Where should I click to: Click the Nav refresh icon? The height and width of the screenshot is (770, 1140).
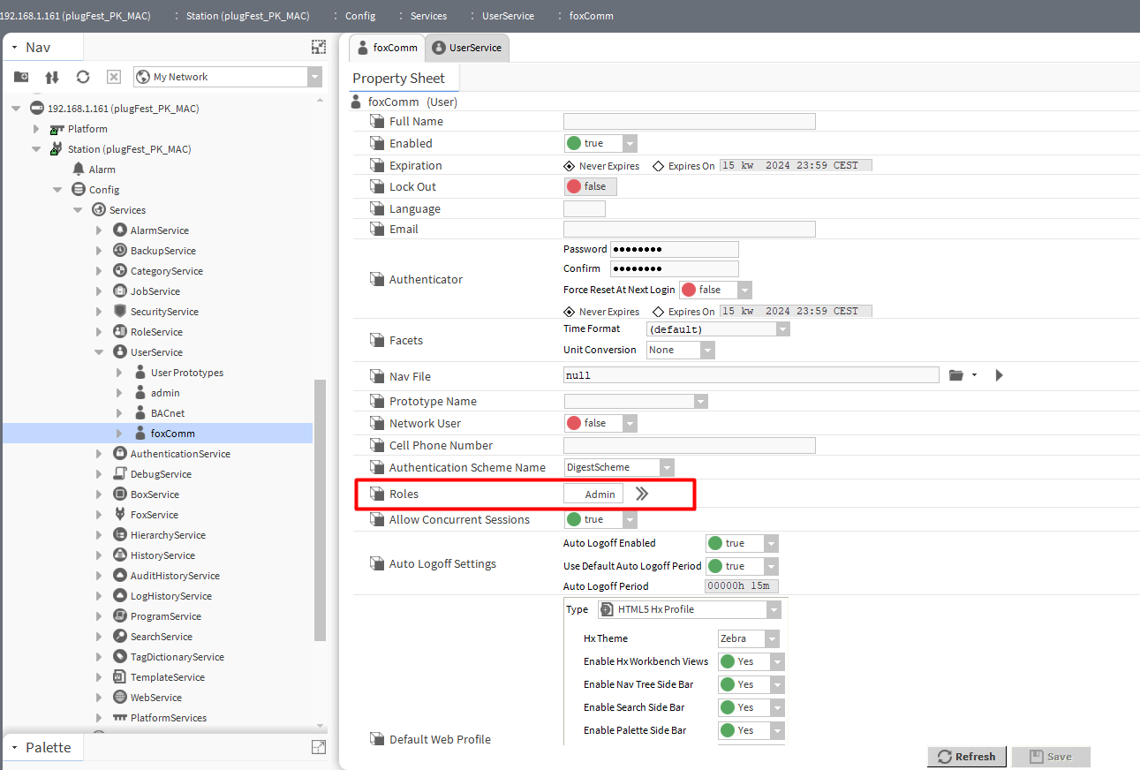point(83,77)
